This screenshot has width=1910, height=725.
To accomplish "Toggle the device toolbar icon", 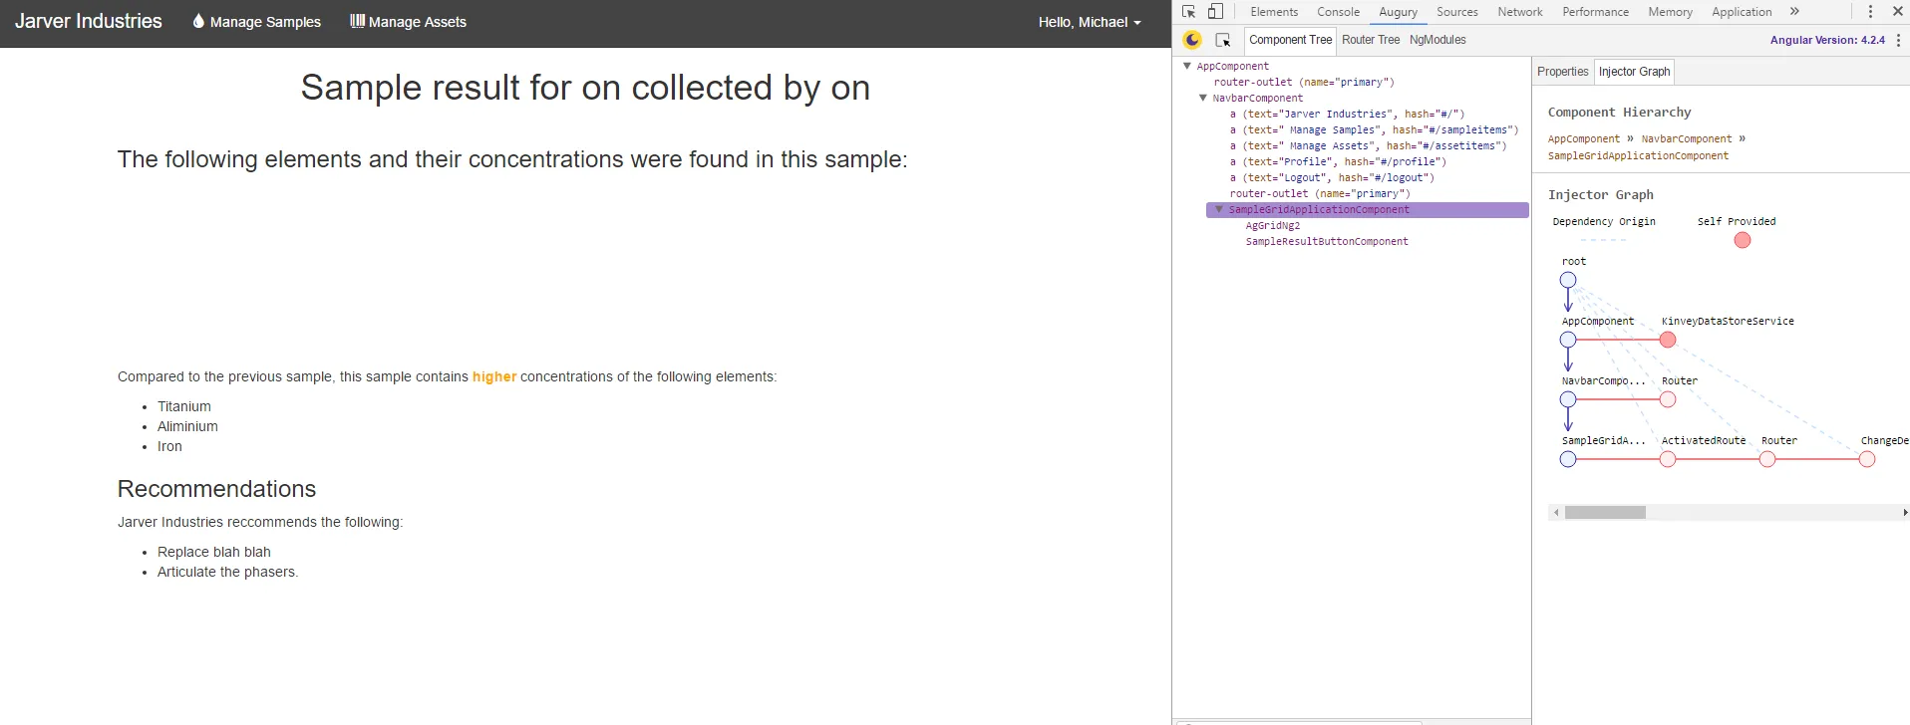I will [x=1215, y=12].
